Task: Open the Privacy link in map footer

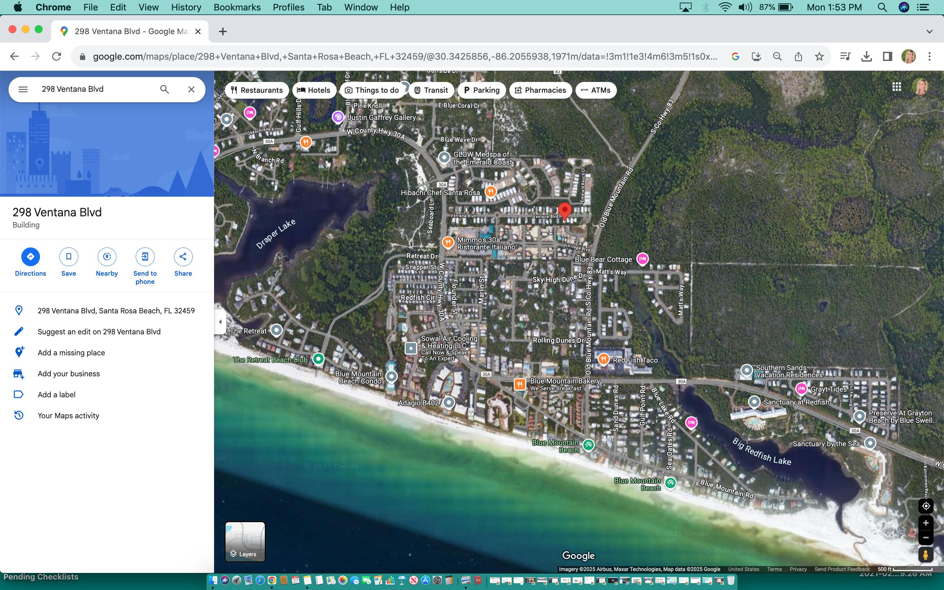Action: [798, 569]
